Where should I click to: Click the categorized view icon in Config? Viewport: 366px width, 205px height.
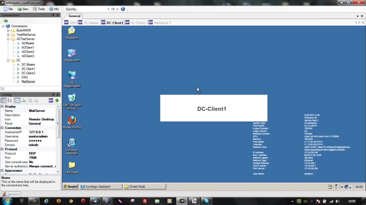[3, 101]
